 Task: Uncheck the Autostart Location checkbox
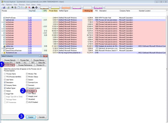pyautogui.click(x=27, y=88)
